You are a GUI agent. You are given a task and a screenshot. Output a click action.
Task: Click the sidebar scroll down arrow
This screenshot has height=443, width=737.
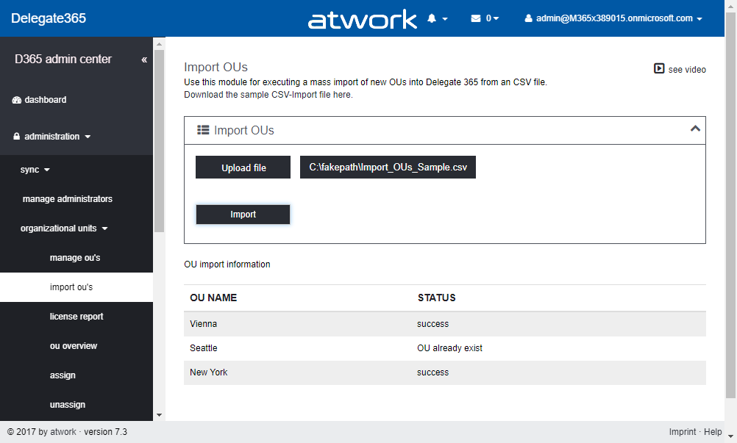(x=160, y=415)
